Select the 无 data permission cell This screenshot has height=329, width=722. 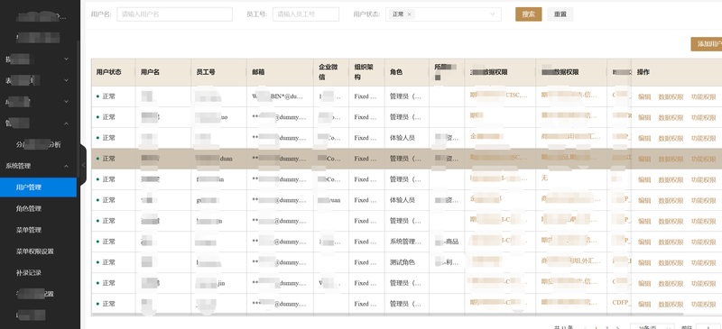pyautogui.click(x=571, y=178)
